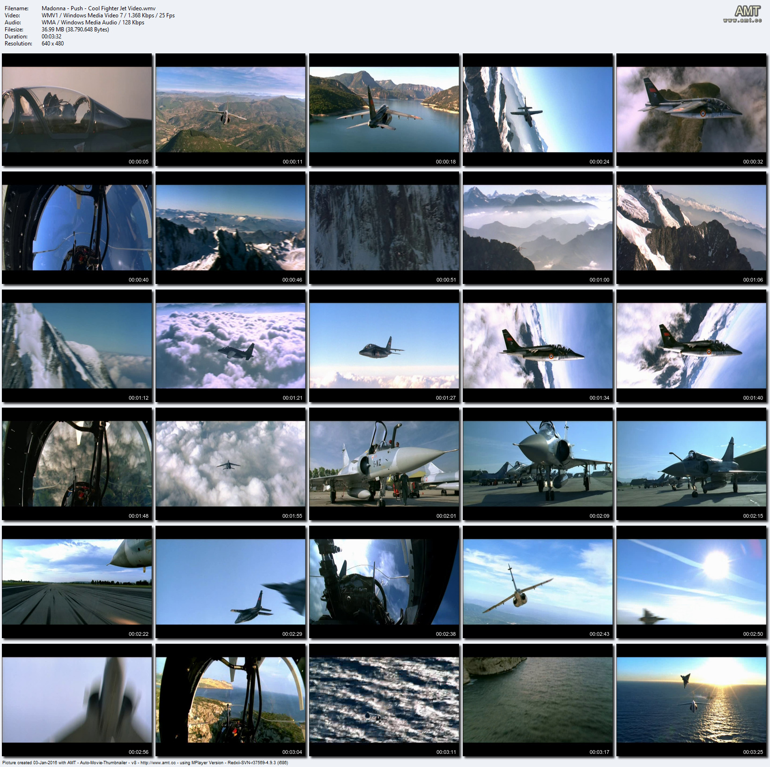This screenshot has width=770, height=767.
Task: Click the thumbnail stamped 00:00:32
Action: [x=691, y=110]
